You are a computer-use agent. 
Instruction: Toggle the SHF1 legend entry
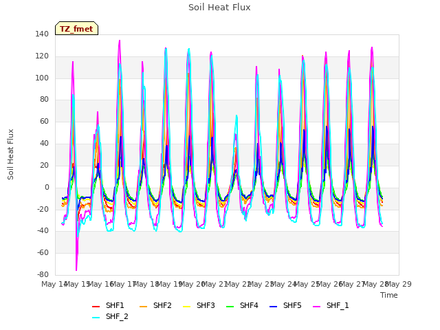[x=108, y=305]
